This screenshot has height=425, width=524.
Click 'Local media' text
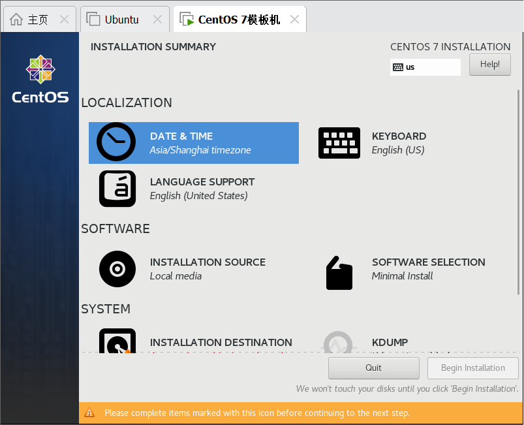[x=176, y=276]
